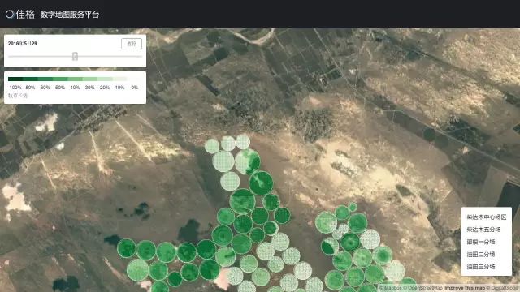
Task: Click the 佳格 circle logo icon
Action: (9, 15)
